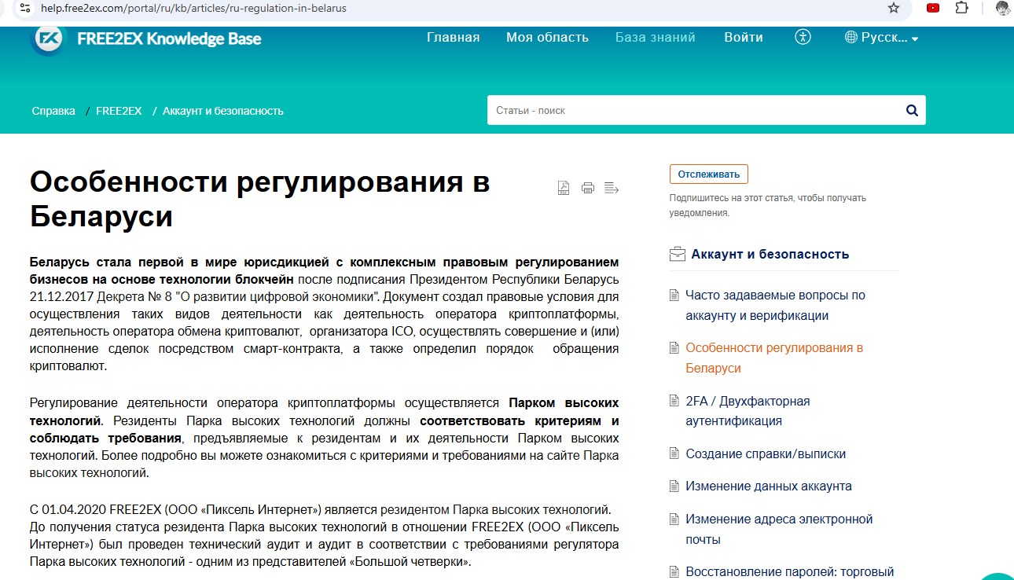This screenshot has height=580, width=1014.
Task: Open the accessibility options icon
Action: pyautogui.click(x=803, y=37)
